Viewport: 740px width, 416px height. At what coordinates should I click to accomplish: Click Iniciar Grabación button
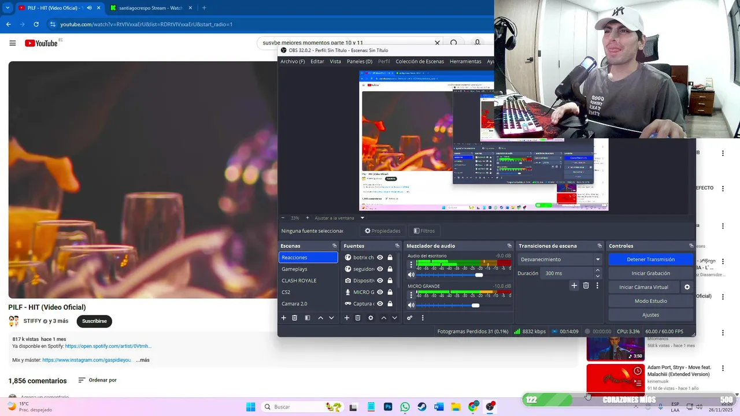point(650,273)
